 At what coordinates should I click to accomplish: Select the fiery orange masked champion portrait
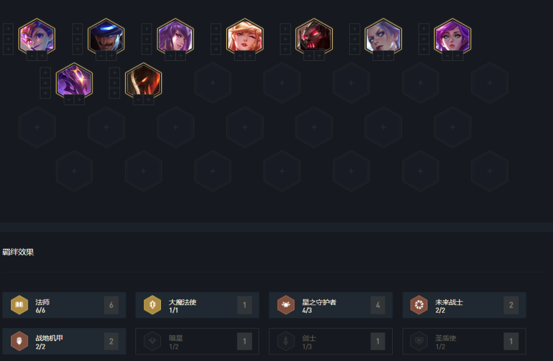(x=144, y=80)
